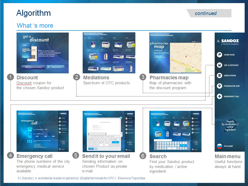Click the Sandoz logo in main menu
Image resolution: width=248 pixels, height=186 pixels.
click(x=228, y=42)
